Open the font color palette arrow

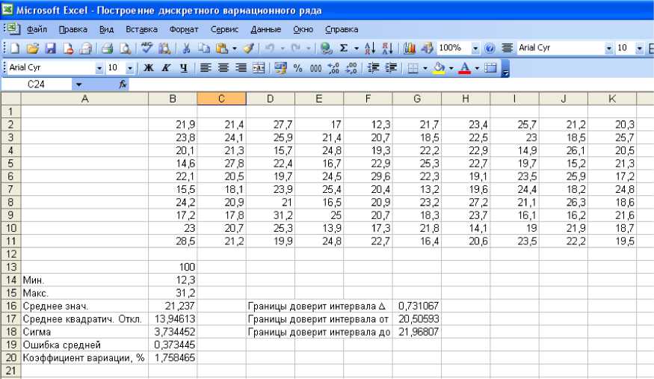(x=477, y=68)
